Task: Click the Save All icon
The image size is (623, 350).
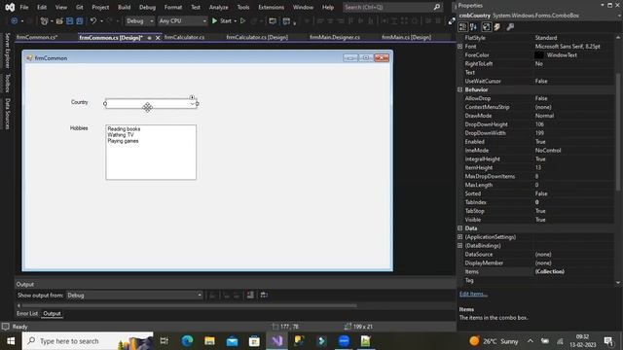Action: point(80,20)
